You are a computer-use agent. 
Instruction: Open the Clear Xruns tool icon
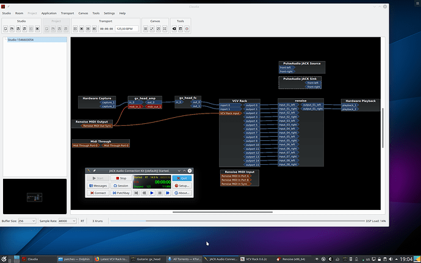[175, 29]
